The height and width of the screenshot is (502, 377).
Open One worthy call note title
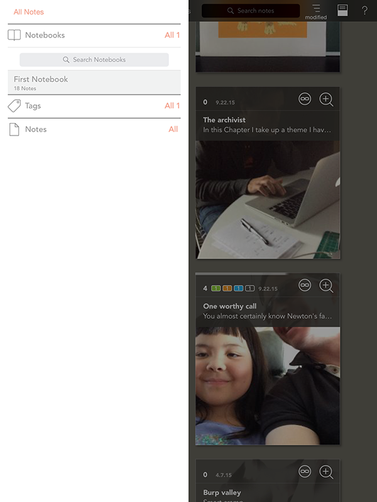(229, 306)
